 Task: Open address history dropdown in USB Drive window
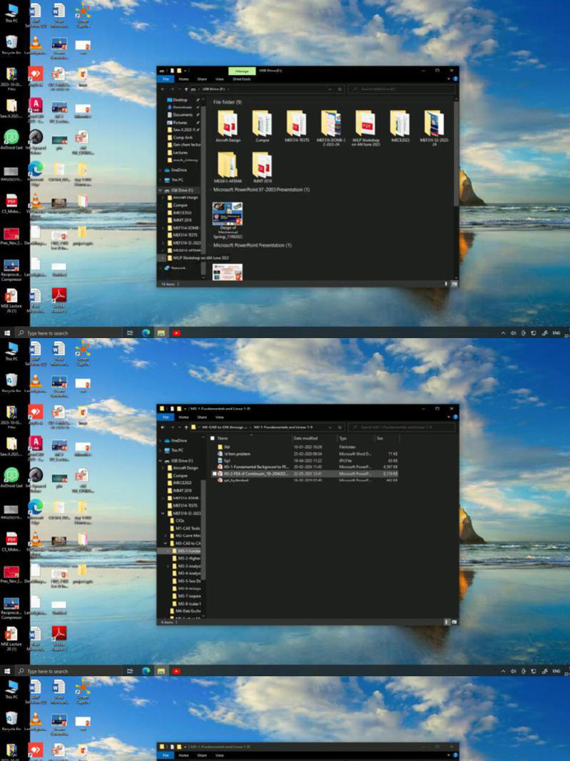coord(330,89)
